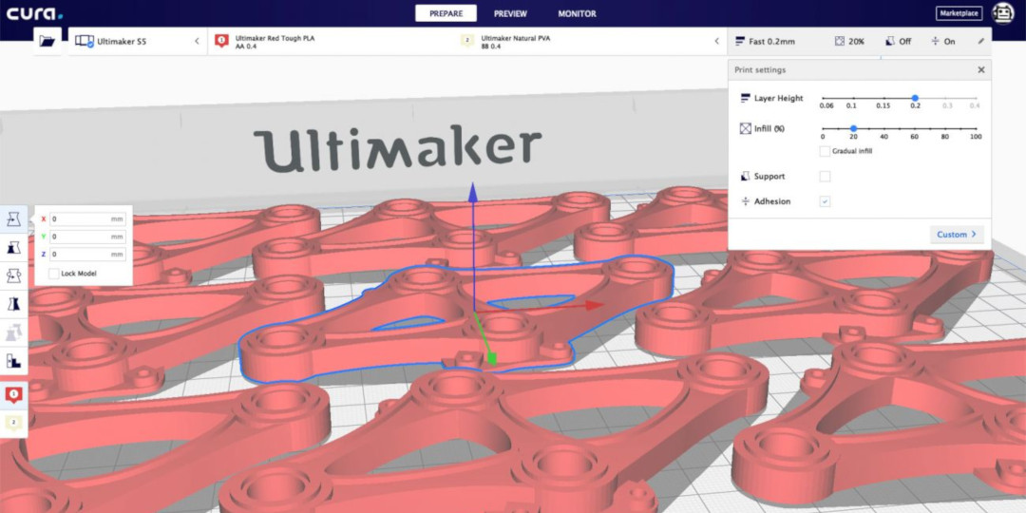Image resolution: width=1026 pixels, height=513 pixels.
Task: Select the Support Blocker tool
Action: (x=13, y=360)
